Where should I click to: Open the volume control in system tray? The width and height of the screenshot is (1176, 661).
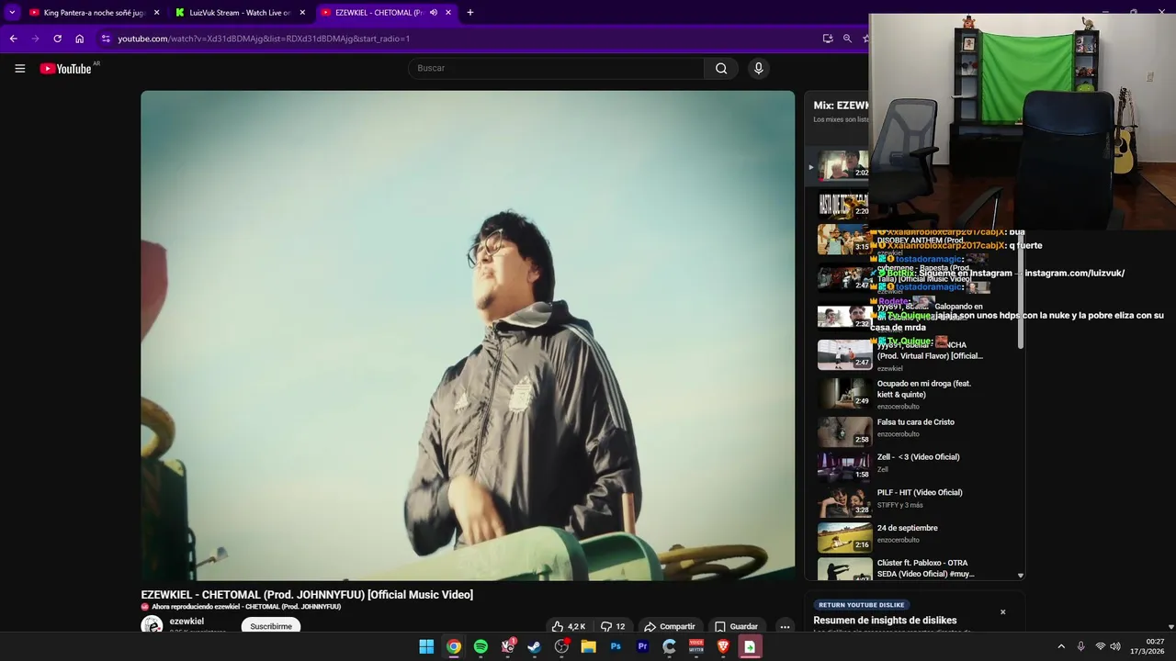1115,646
